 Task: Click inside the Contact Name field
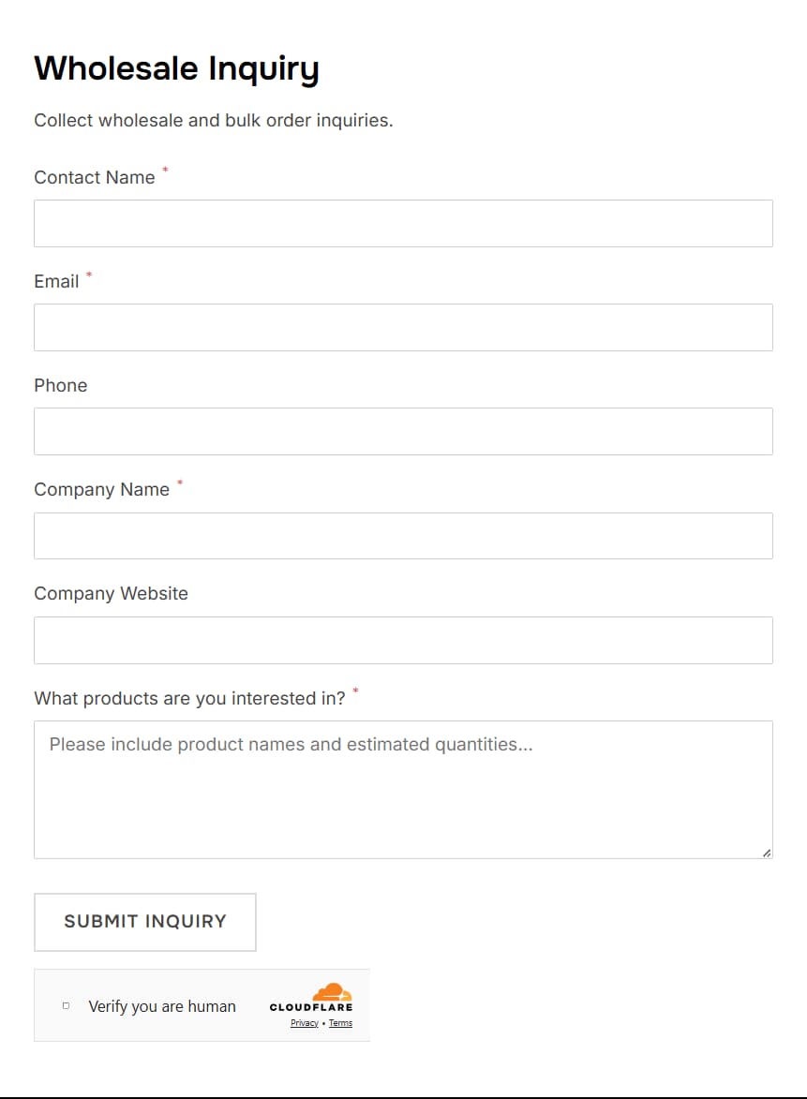[x=403, y=223]
